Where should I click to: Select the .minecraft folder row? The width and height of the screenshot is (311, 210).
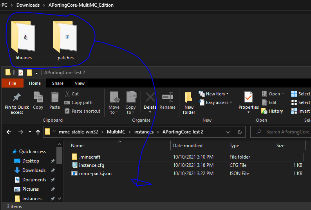[187, 157]
